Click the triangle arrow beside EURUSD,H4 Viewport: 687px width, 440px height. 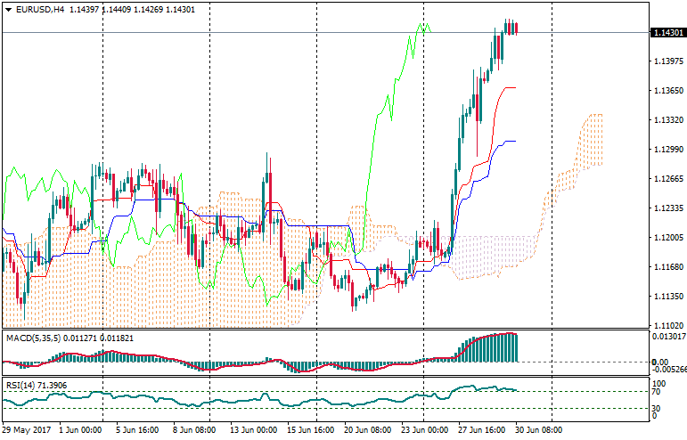tap(8, 9)
